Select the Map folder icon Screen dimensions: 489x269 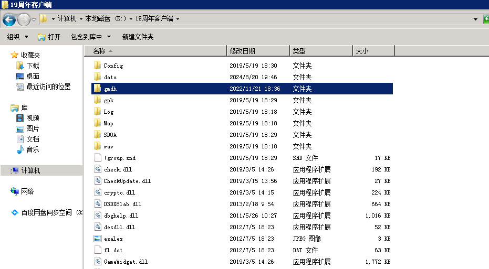(x=97, y=123)
